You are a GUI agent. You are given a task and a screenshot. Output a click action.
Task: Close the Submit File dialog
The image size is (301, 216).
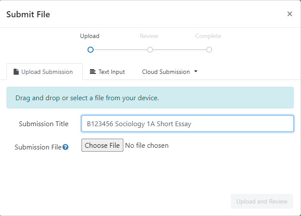(x=290, y=14)
